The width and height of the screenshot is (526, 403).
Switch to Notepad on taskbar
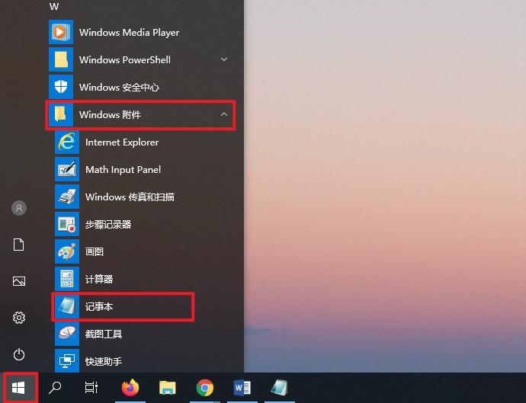pos(279,388)
